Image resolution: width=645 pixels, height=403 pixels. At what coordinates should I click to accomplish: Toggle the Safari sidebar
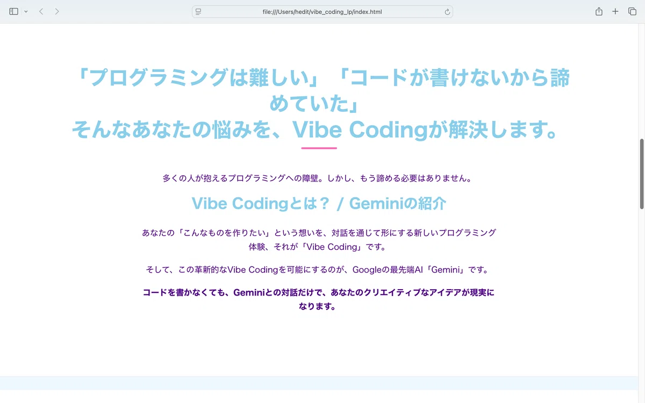(x=14, y=11)
